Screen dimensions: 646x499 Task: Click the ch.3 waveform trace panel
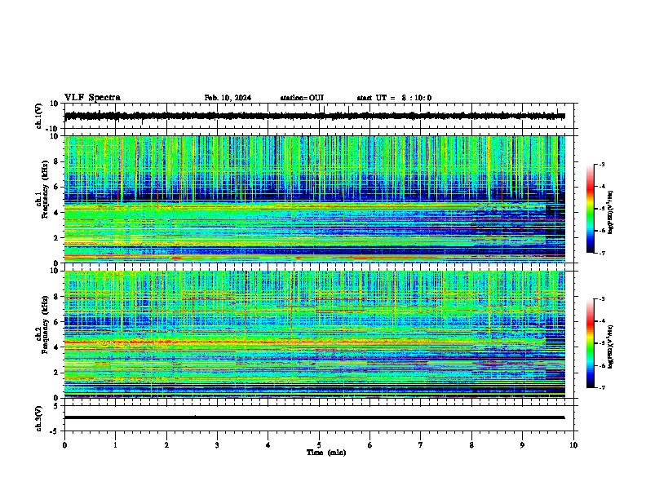point(321,418)
